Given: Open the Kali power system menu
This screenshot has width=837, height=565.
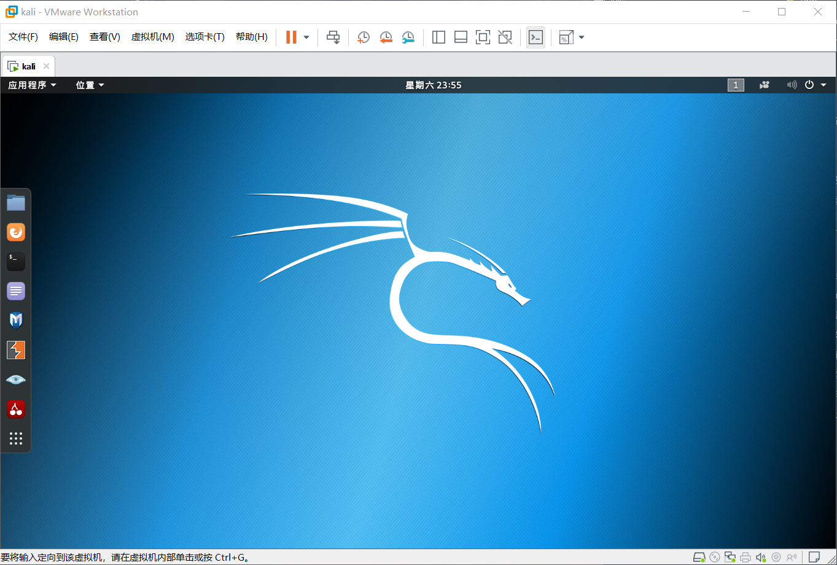Looking at the screenshot, I should (816, 85).
